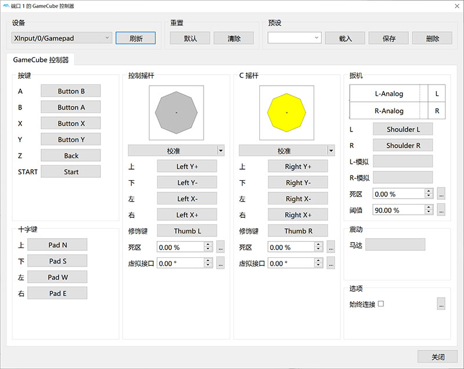This screenshot has width=464, height=369.
Task: Open the 预设 profile dropdown
Action: (294, 38)
